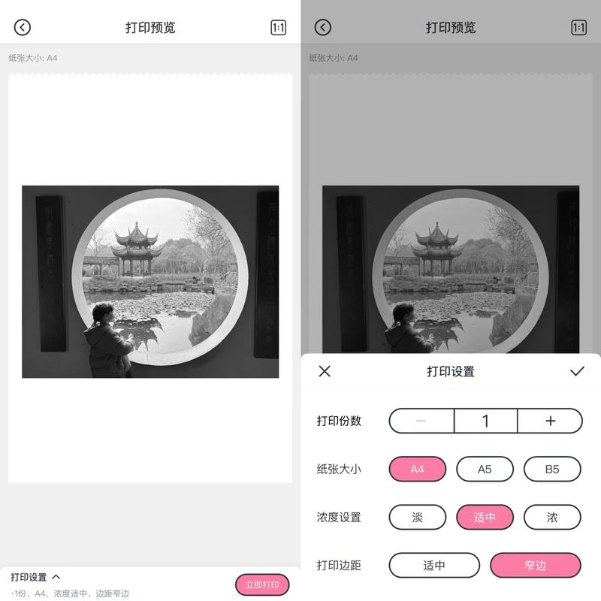
Task: Confirm print settings with the checkmark icon
Action: tap(577, 371)
